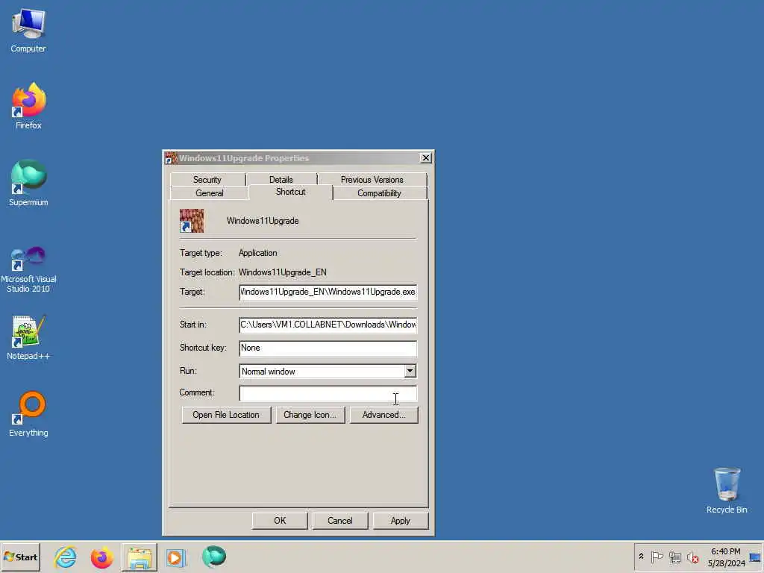Screen dimensions: 764x573
Task: Select the Notepad++ desktop shortcut
Action: coord(28,338)
